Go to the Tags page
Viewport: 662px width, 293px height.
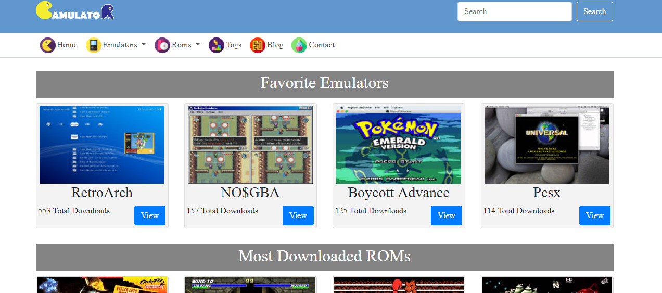pos(234,45)
